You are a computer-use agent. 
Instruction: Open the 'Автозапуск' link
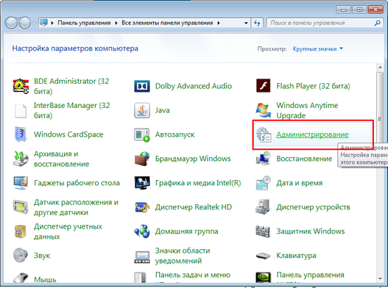pyautogui.click(x=174, y=134)
